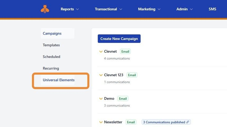Click the Email tag next to Demo
The image size is (227, 127).
pos(123,99)
